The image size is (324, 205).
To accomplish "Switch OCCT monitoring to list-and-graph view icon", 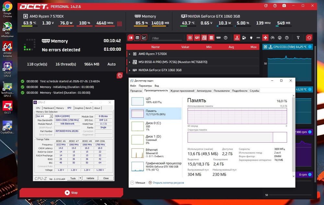I will pos(131,38).
